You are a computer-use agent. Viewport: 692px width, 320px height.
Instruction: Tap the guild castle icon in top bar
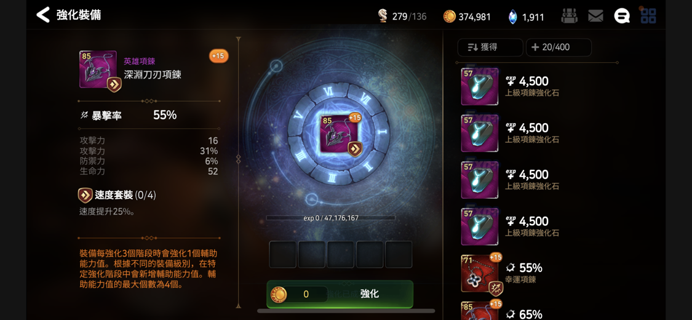(570, 16)
